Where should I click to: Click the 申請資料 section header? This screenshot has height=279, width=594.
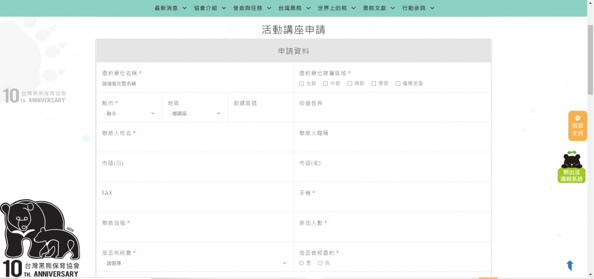point(293,51)
